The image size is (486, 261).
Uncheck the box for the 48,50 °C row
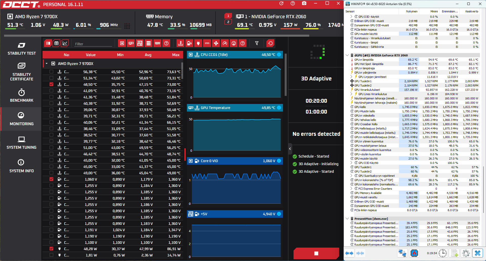(x=51, y=84)
